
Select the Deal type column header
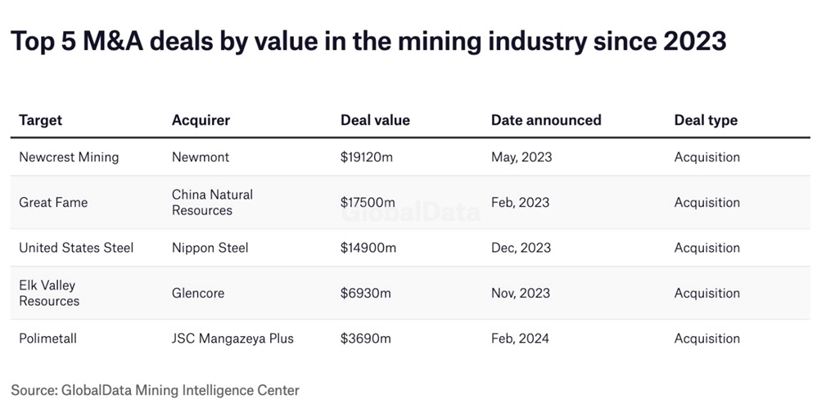[x=706, y=120]
